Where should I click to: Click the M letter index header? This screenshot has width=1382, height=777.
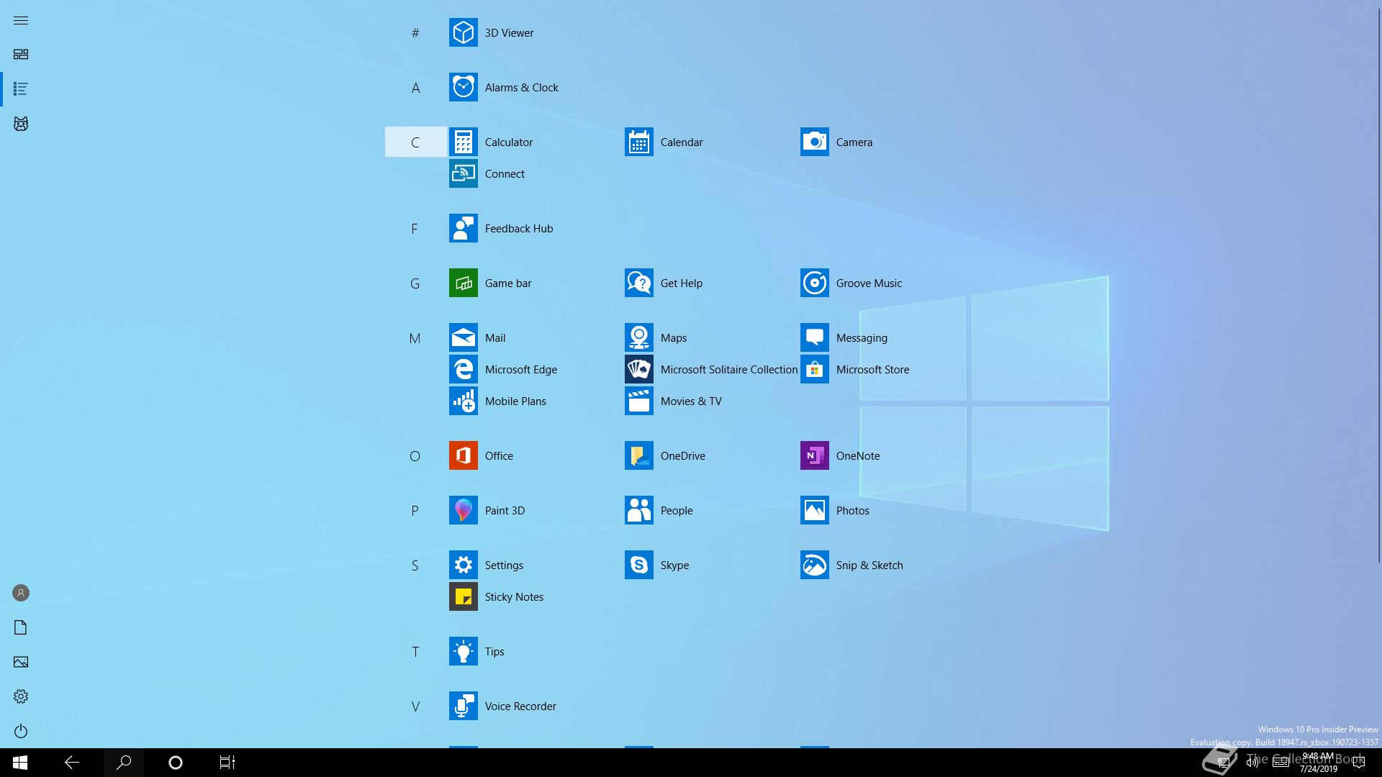415,337
